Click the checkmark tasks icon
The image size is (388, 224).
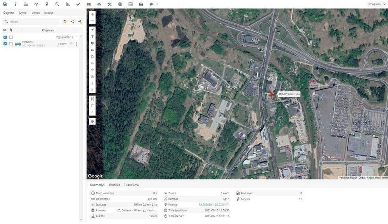[x=78, y=4]
